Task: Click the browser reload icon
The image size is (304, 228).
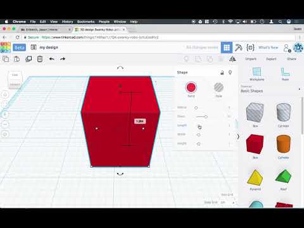Action: point(18,37)
